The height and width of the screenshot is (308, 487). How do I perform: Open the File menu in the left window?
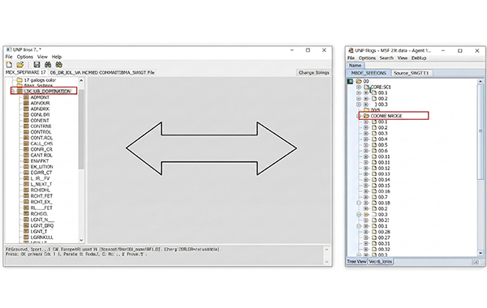9,57
